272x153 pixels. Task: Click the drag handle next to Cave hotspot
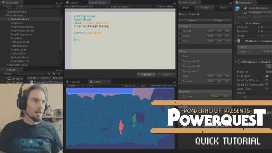(180, 36)
